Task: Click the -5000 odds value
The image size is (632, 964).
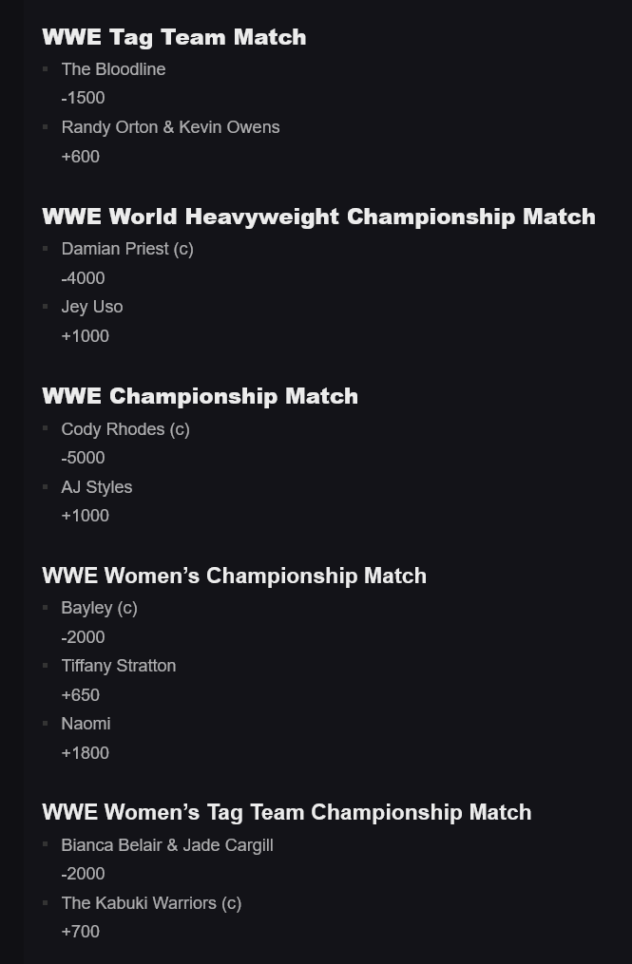Action: pyautogui.click(x=83, y=458)
